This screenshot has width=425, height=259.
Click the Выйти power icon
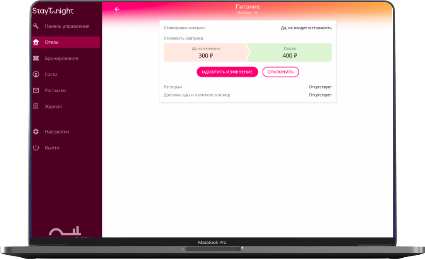[36, 148]
